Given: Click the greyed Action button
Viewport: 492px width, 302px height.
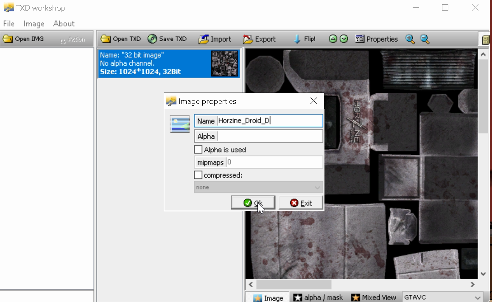Looking at the screenshot, I should tap(73, 39).
